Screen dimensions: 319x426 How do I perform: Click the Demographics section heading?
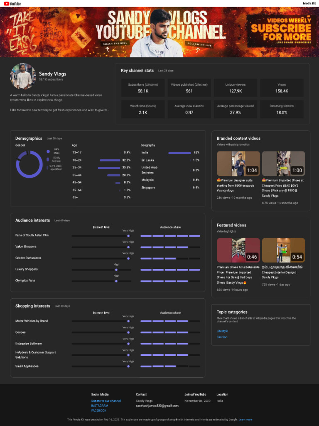[x=29, y=138]
